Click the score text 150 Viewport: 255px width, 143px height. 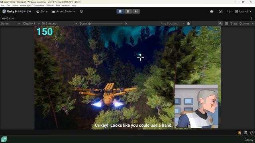pyautogui.click(x=45, y=31)
